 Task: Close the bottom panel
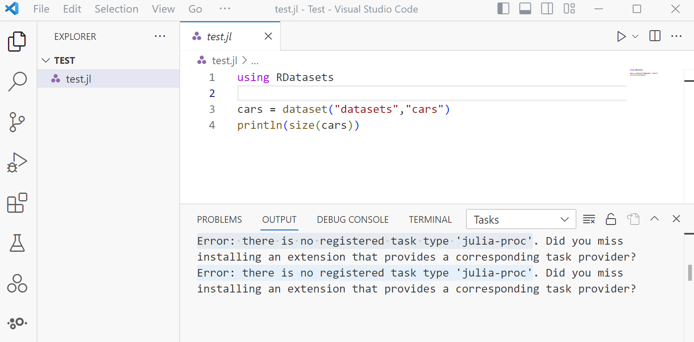pos(676,219)
